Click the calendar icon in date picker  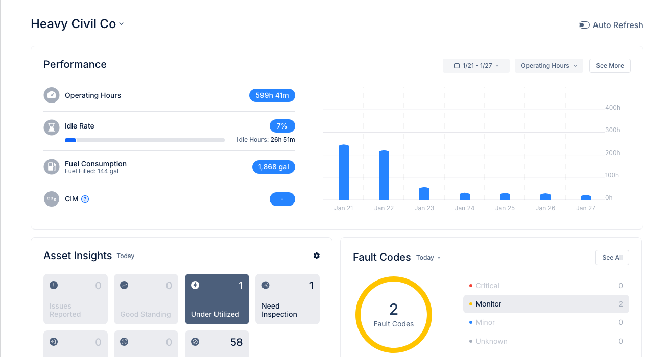tap(457, 66)
